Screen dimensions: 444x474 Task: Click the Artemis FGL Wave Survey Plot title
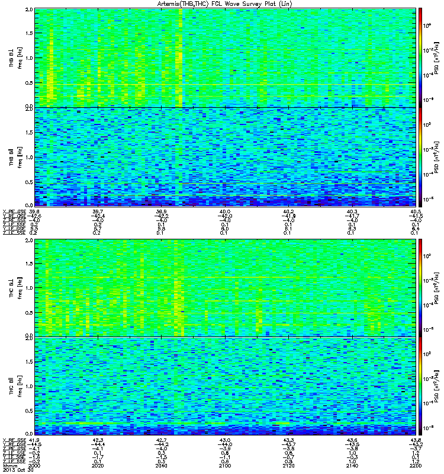point(225,4)
